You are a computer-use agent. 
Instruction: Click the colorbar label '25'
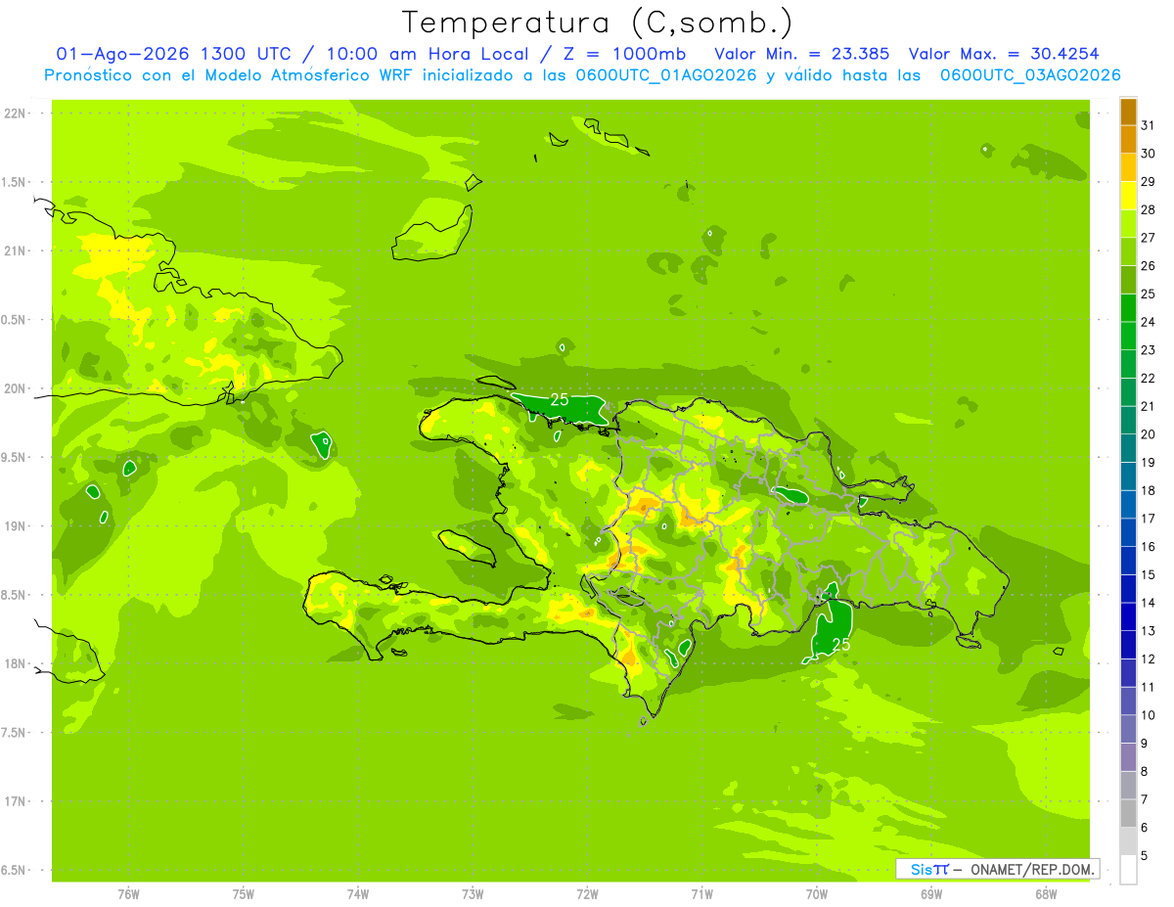click(1148, 294)
